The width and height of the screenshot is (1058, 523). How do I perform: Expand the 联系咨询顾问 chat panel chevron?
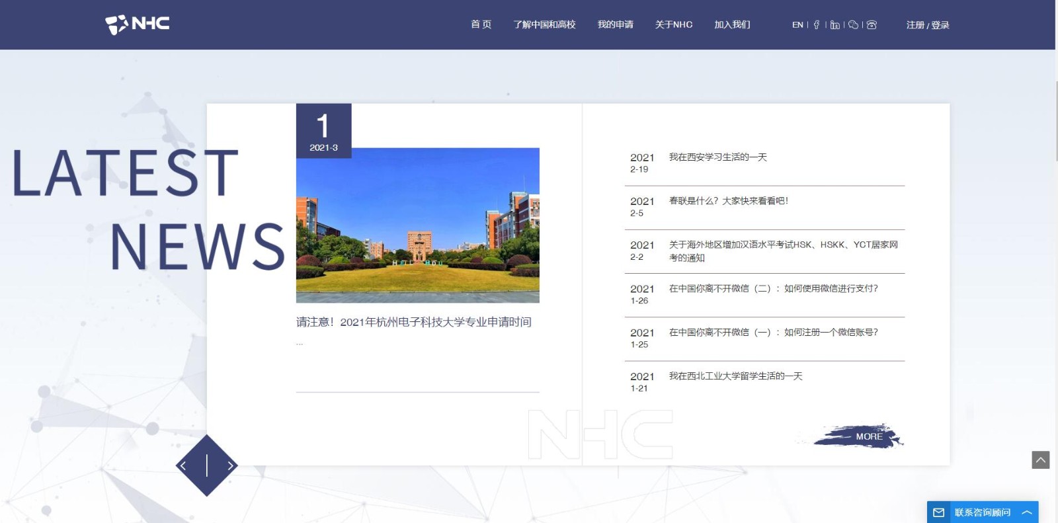[x=1027, y=512]
